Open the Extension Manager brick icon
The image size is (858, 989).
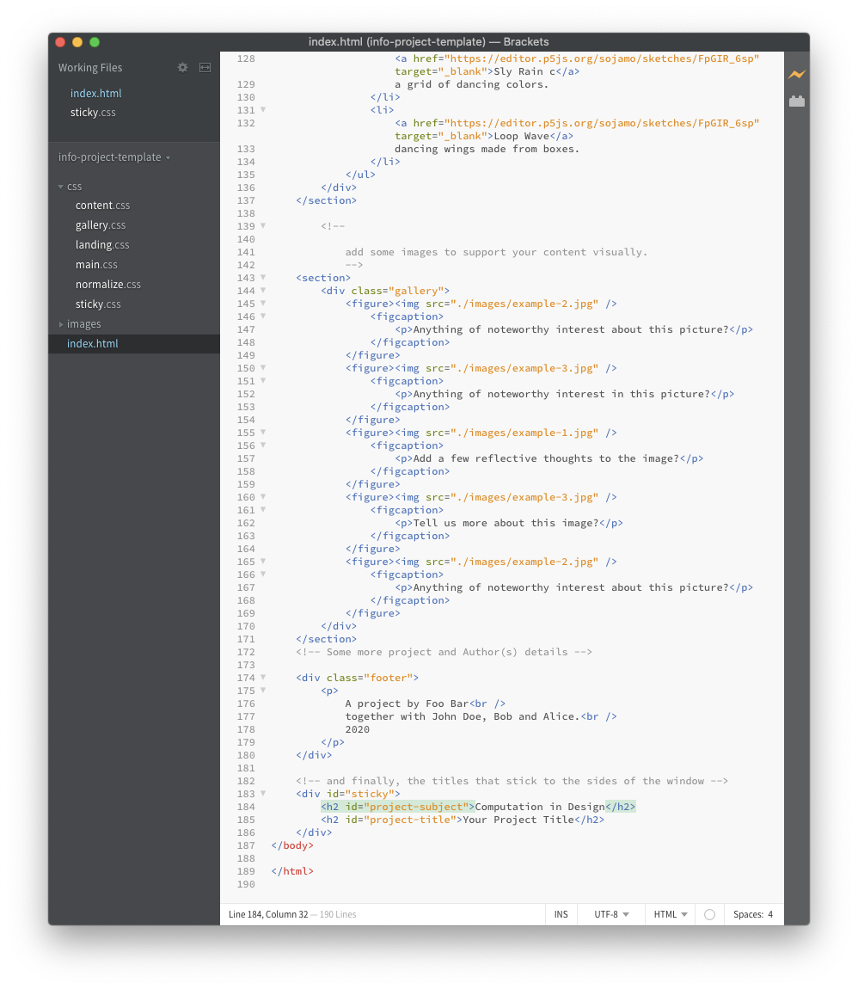click(x=797, y=101)
